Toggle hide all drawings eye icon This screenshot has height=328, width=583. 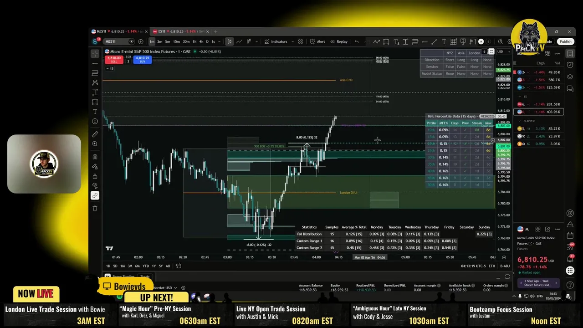(x=95, y=186)
